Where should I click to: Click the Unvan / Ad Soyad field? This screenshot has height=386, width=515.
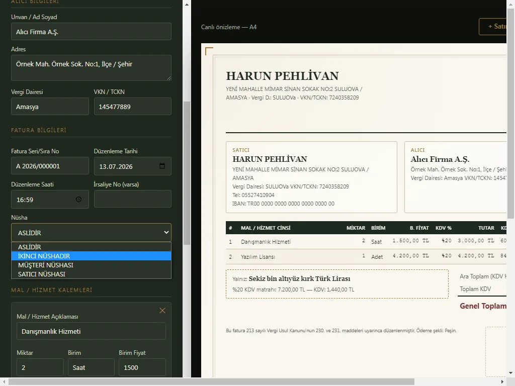92,32
